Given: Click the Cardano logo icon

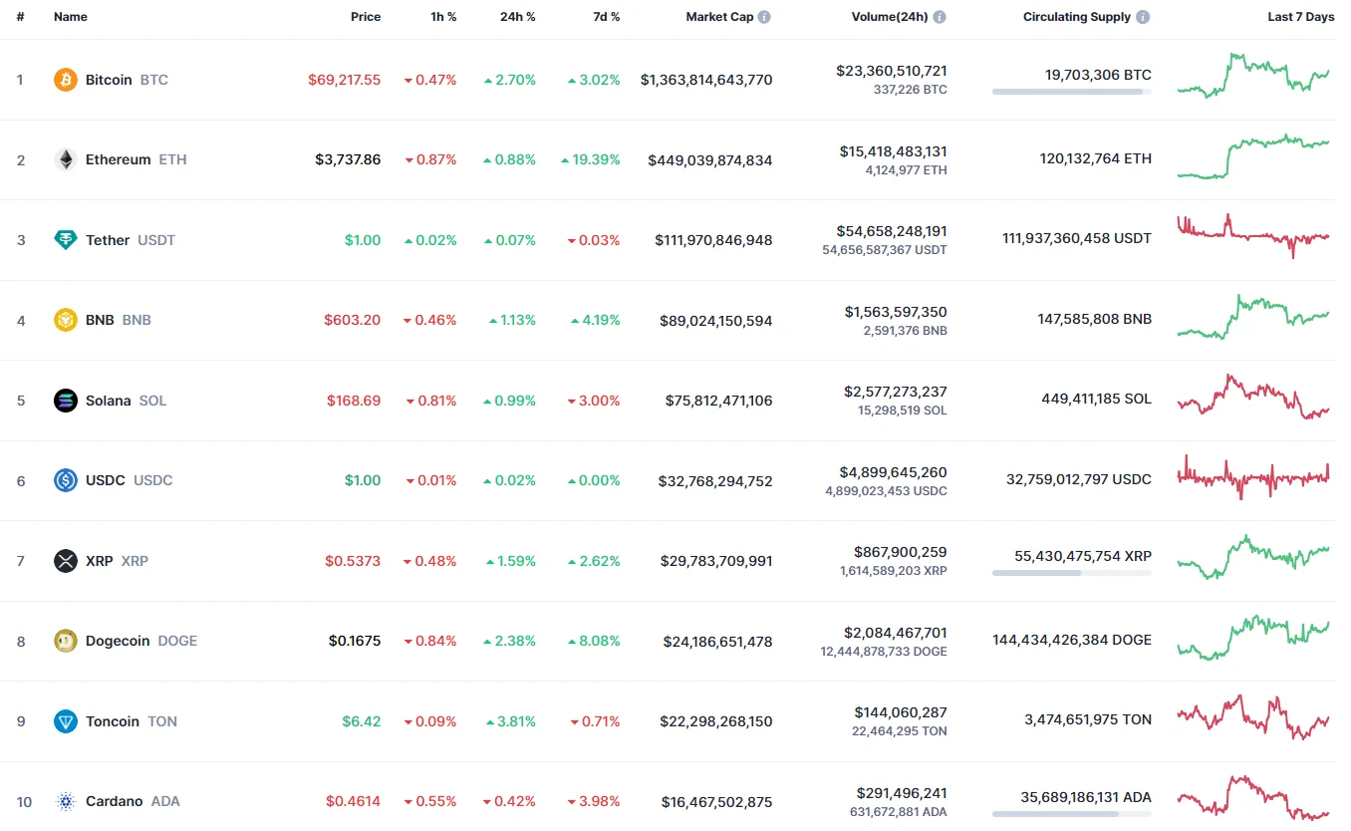Looking at the screenshot, I should click(x=65, y=801).
